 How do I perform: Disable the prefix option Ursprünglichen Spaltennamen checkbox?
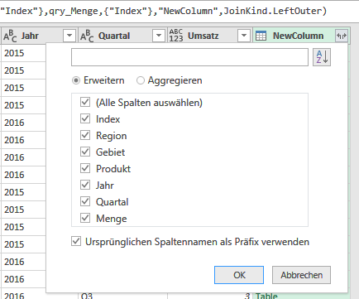76,241
